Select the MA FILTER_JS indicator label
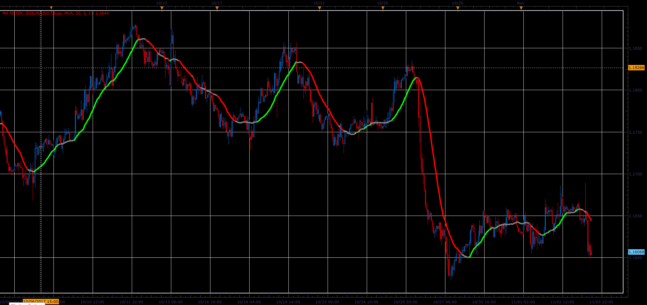This screenshot has height=305, width=647. tap(56, 13)
